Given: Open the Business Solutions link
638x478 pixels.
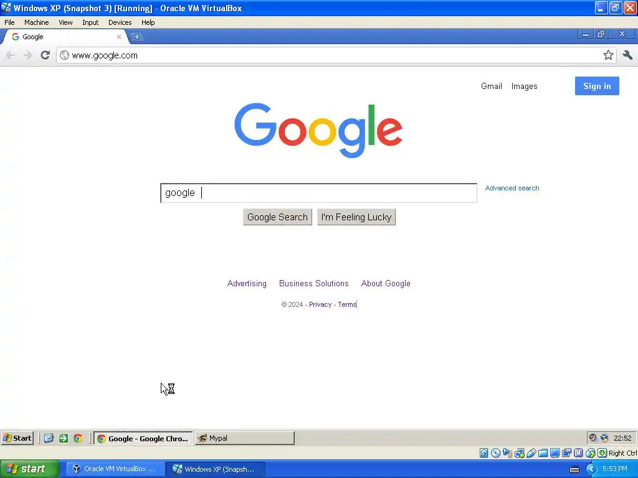Looking at the screenshot, I should (314, 283).
